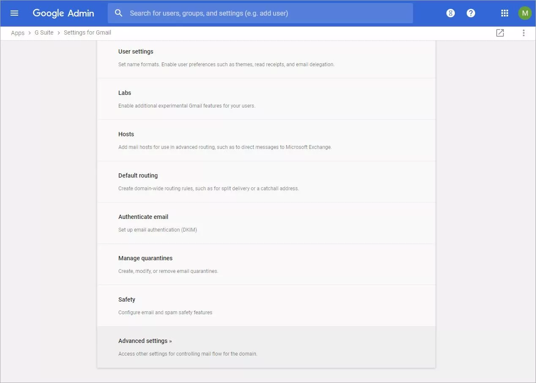536x383 pixels.
Task: Open Safety section
Action: (266, 305)
